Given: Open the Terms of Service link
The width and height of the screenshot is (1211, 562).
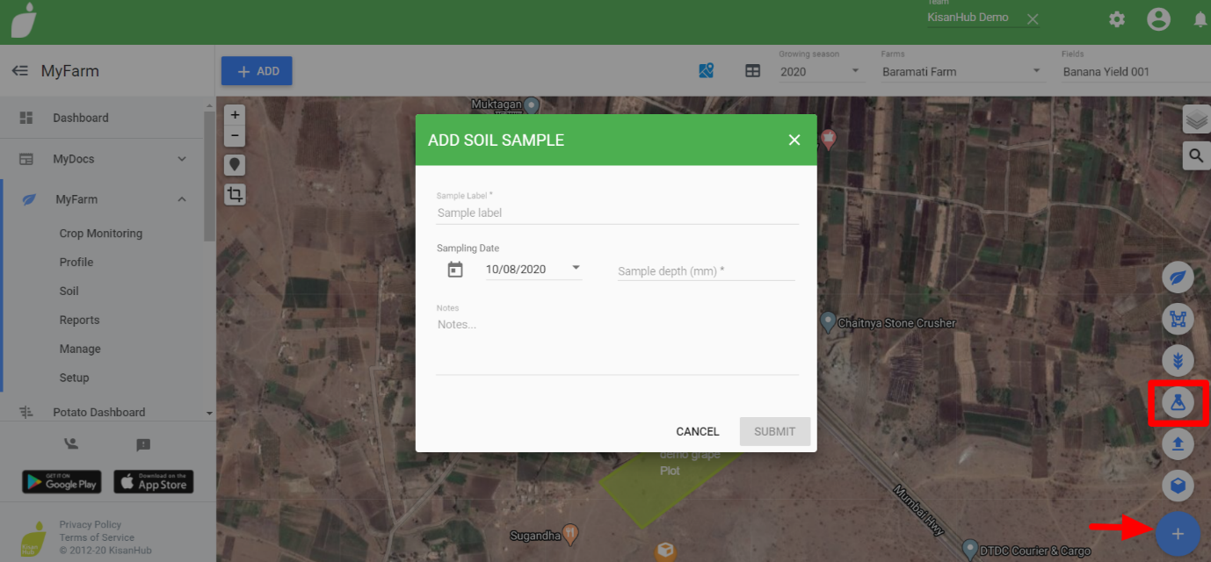Looking at the screenshot, I should click(97, 537).
